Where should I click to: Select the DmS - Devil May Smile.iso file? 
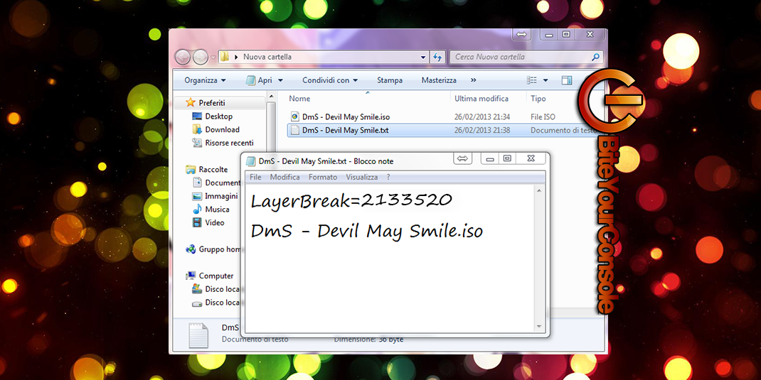[346, 116]
